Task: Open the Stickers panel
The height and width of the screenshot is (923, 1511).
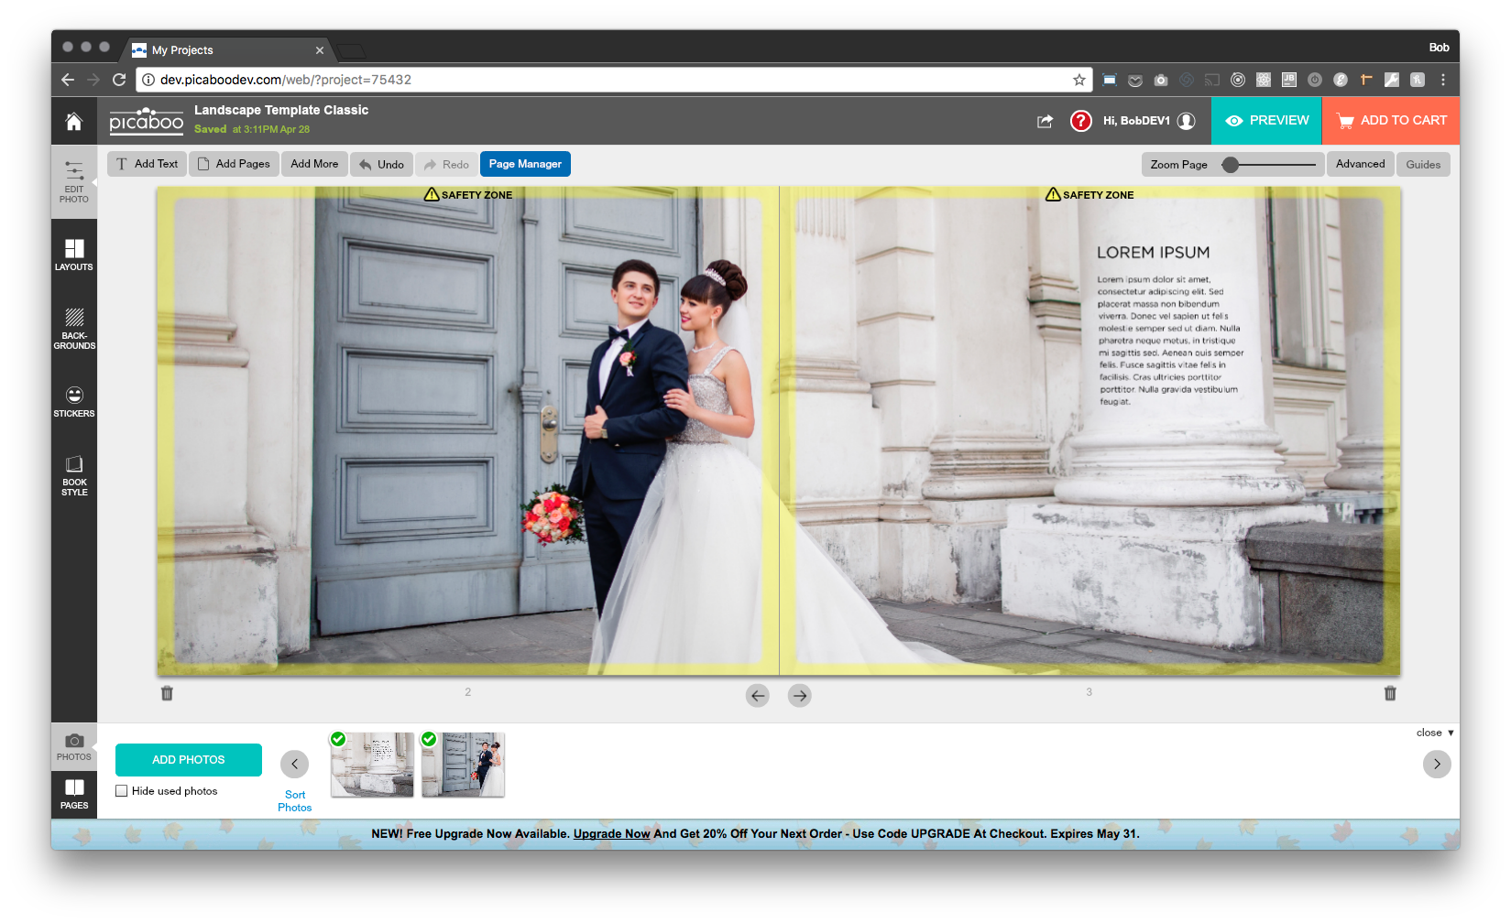Action: coord(74,401)
